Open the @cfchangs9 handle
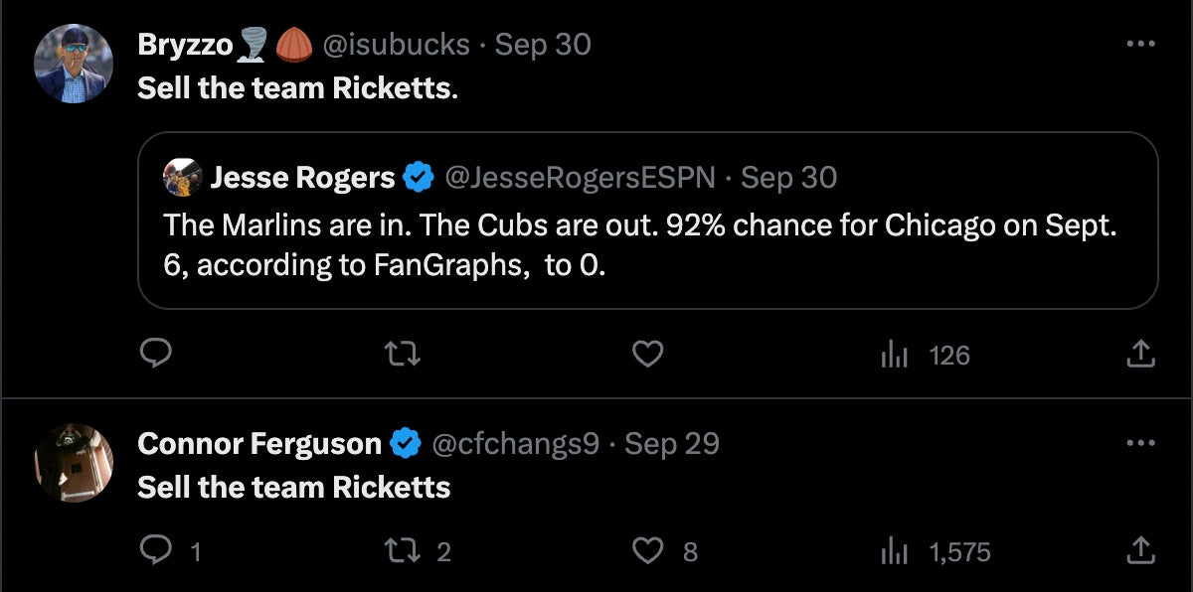This screenshot has height=592, width=1193. coord(516,443)
